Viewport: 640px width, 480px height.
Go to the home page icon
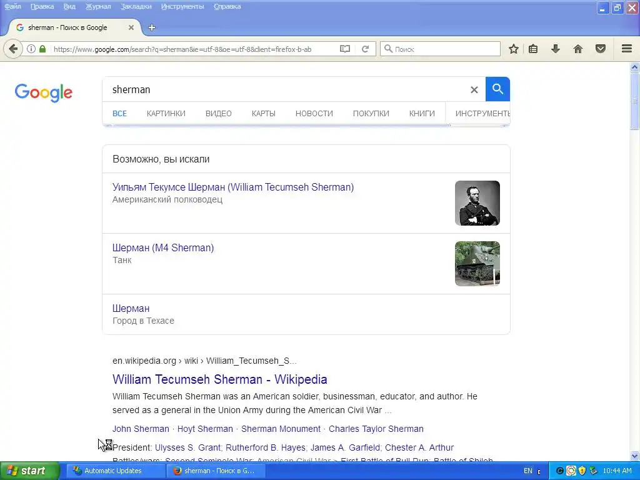[x=578, y=49]
